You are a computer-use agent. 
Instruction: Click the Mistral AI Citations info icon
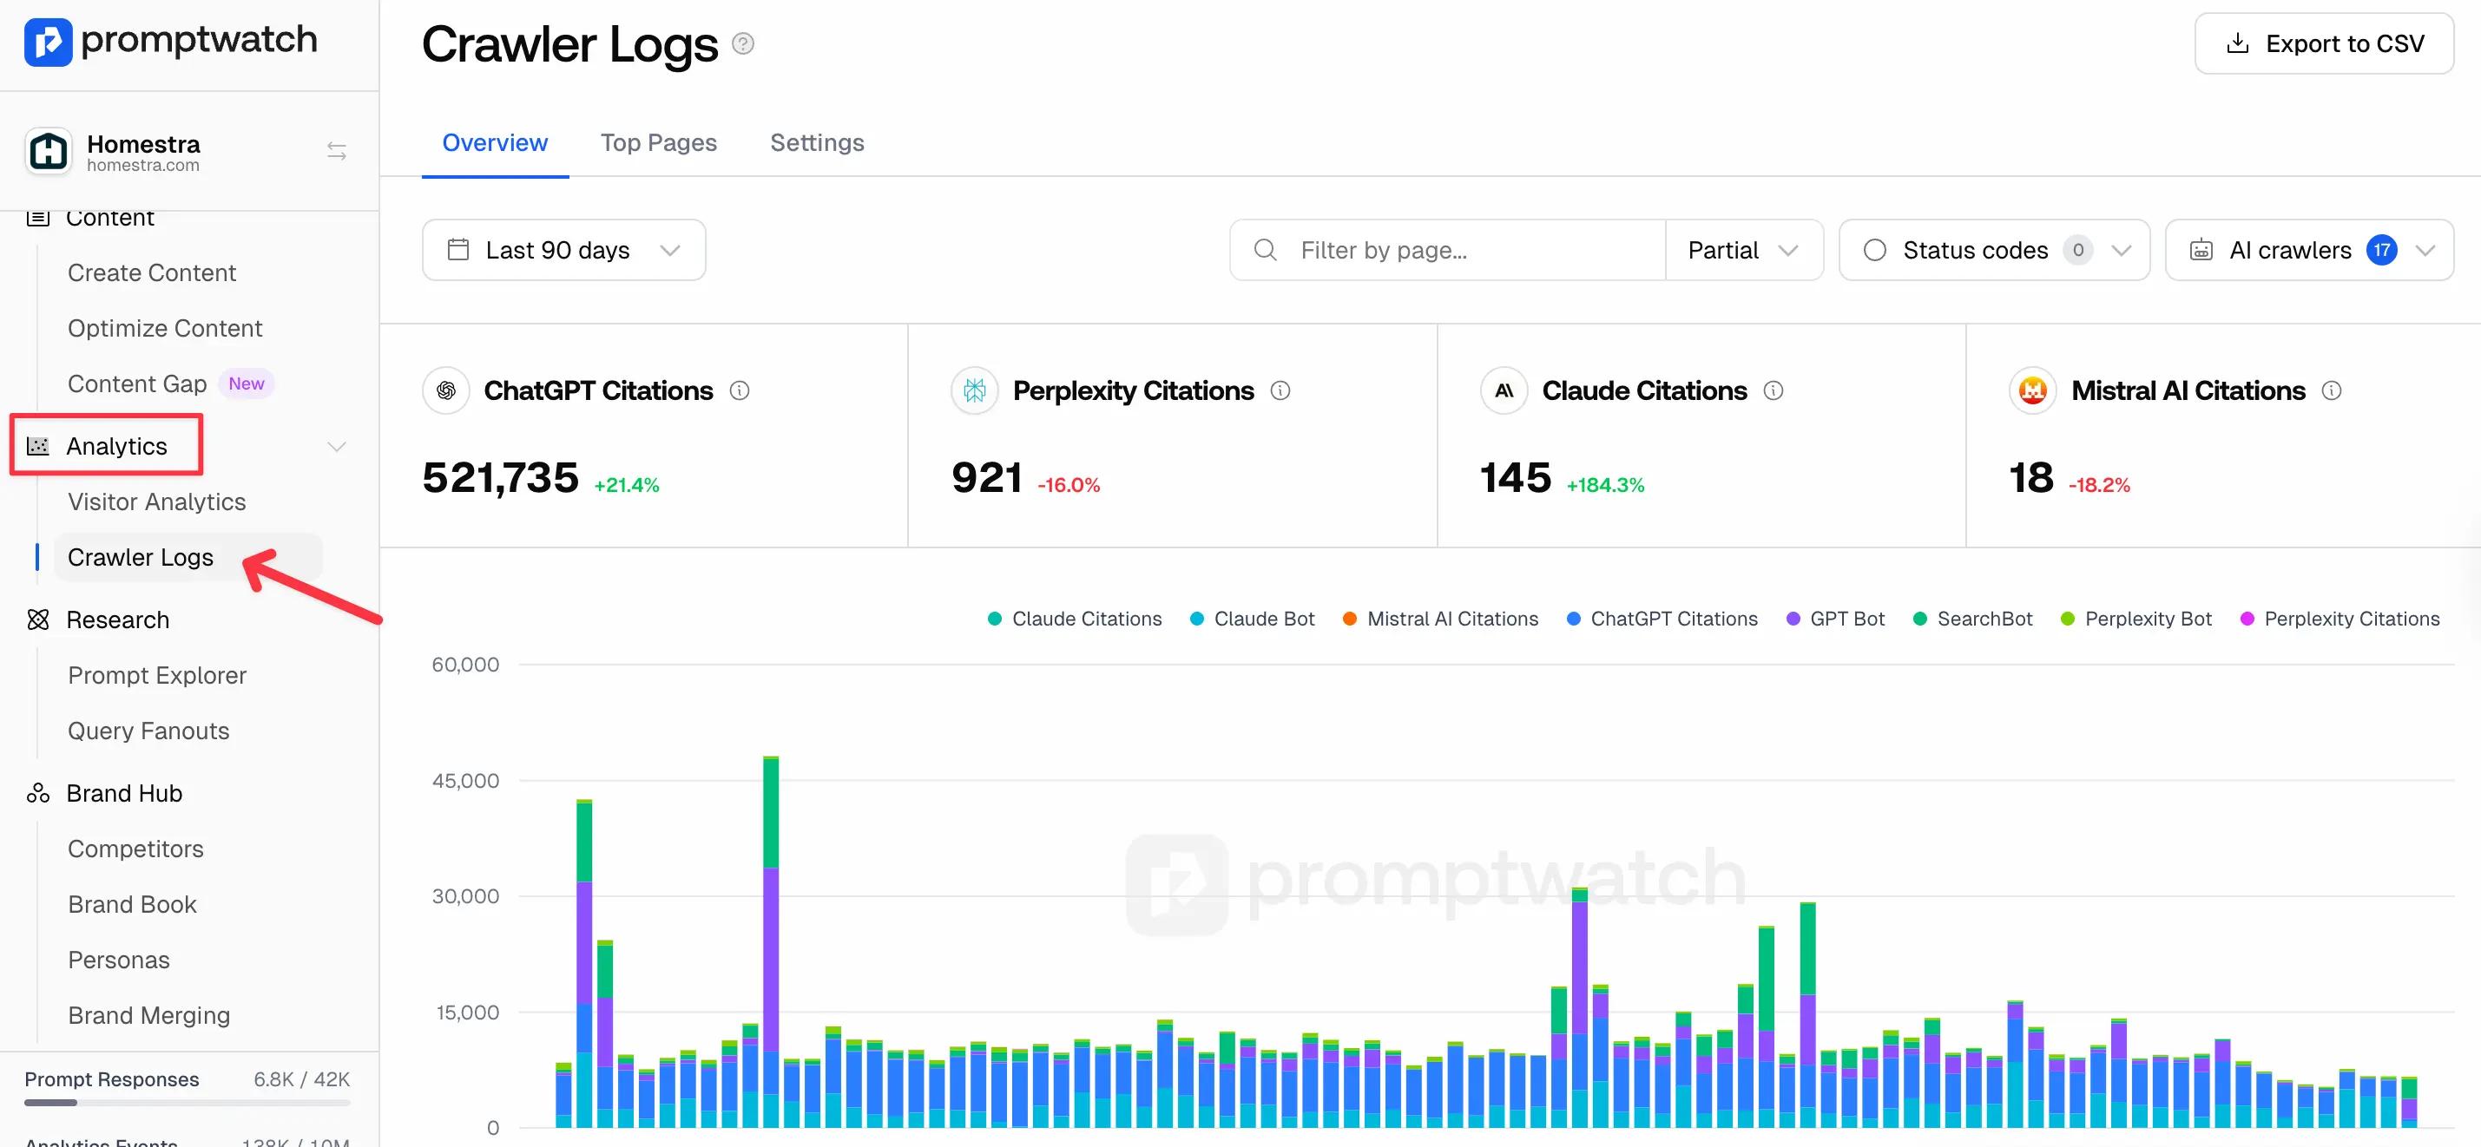pyautogui.click(x=2332, y=390)
